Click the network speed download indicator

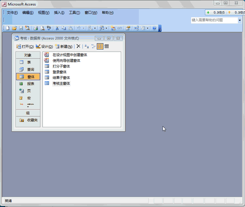[x=216, y=12]
